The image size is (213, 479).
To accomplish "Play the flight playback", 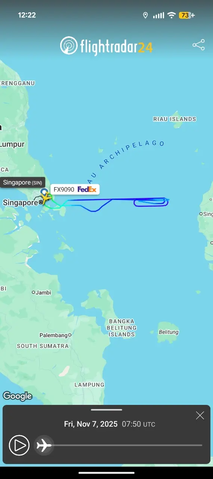I will point(19,445).
